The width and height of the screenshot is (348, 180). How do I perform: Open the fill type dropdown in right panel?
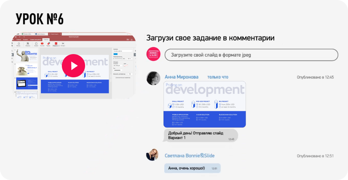pos(123,50)
